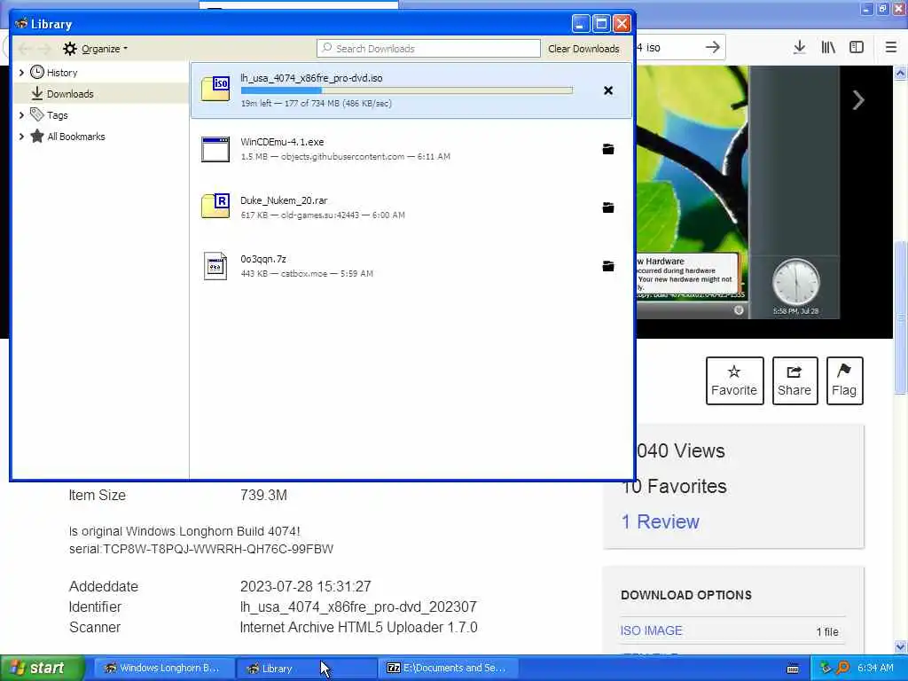
Task: Open the browser Library toolbar icon
Action: click(828, 48)
